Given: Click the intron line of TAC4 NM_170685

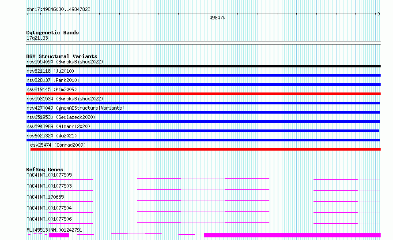Looking at the screenshot, I should 203,200.
